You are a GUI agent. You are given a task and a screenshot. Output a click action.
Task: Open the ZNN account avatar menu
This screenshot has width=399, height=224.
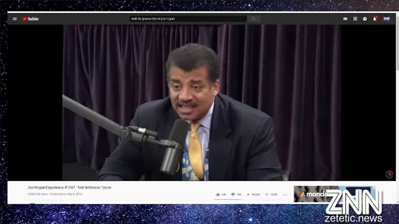pyautogui.click(x=387, y=19)
